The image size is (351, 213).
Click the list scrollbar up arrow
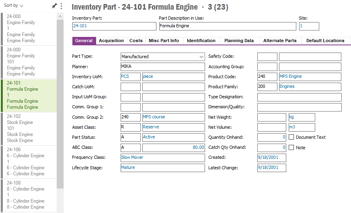pyautogui.click(x=60, y=16)
